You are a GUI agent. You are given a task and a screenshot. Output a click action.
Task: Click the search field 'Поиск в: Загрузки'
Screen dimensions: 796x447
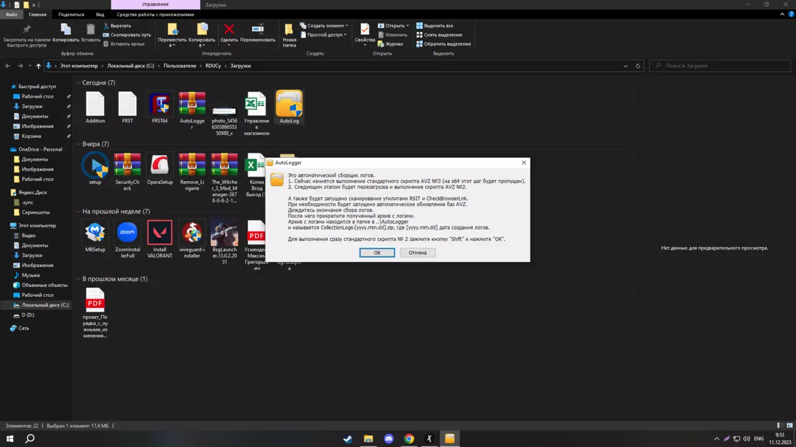pos(719,66)
